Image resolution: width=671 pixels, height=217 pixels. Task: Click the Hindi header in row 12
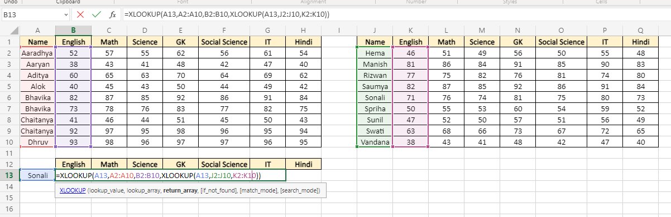[303, 164]
